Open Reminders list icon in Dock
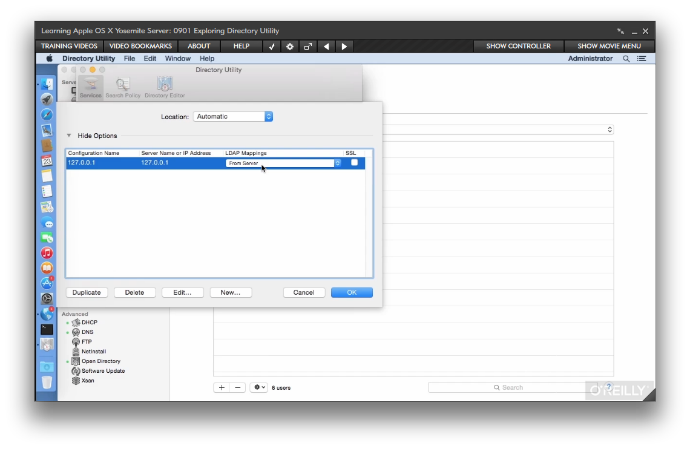The width and height of the screenshot is (690, 449). [47, 191]
